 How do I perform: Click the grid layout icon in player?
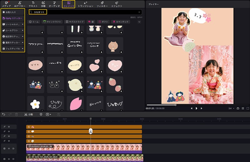point(243,109)
